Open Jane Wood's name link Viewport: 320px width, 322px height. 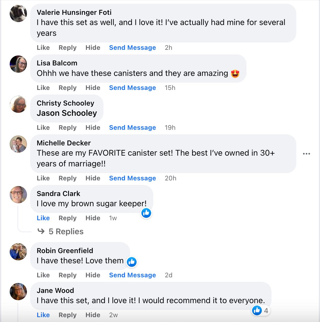tap(55, 290)
